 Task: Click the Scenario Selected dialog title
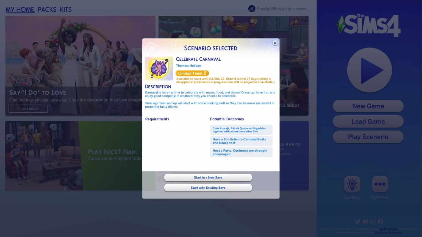coord(211,48)
